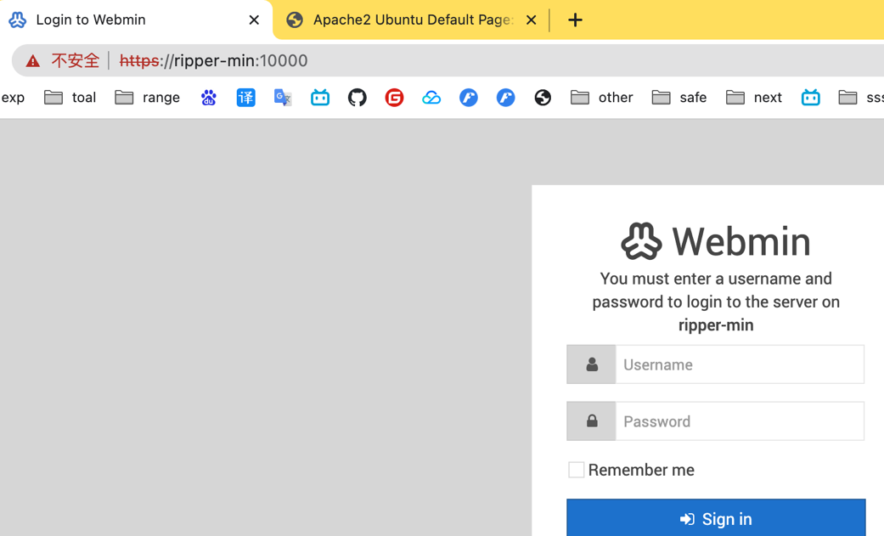The image size is (884, 536).
Task: Open the Google Translate bookmark
Action: click(x=283, y=98)
